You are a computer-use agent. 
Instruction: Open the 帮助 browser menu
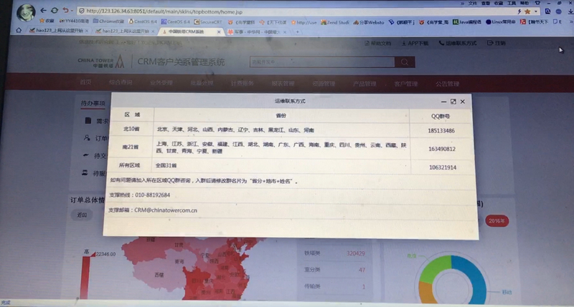[x=524, y=3]
